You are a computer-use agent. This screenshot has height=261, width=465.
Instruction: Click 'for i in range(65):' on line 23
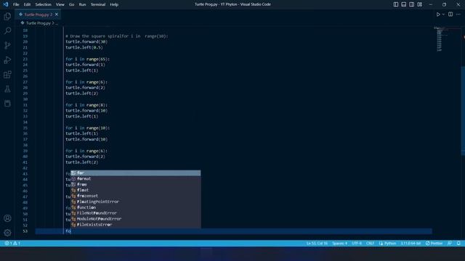tap(87, 59)
